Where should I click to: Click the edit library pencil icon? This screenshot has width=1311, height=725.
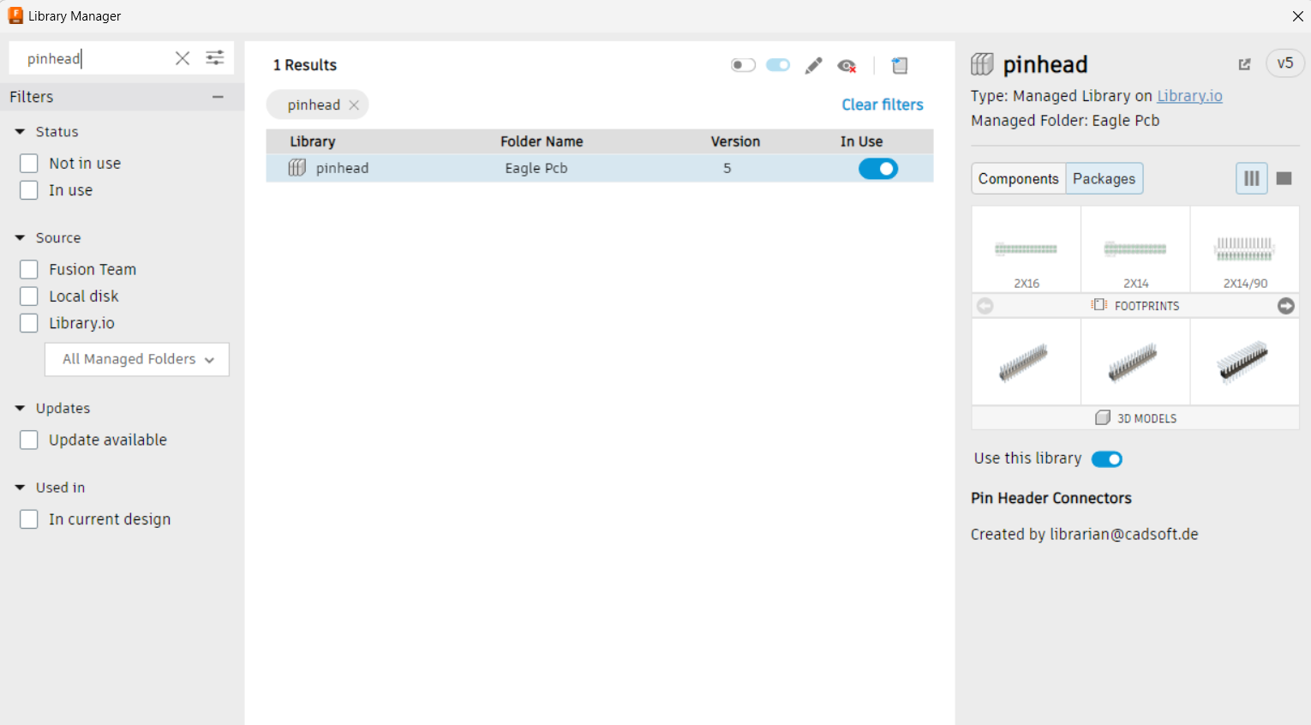tap(813, 66)
